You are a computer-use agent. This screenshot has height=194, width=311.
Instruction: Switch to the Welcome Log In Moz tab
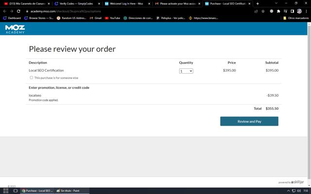pyautogui.click(x=126, y=3)
